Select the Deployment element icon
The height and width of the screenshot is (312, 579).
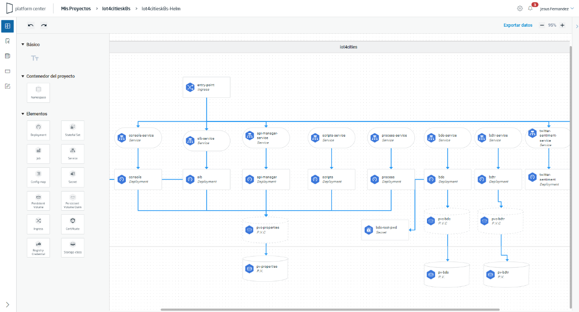point(38,130)
